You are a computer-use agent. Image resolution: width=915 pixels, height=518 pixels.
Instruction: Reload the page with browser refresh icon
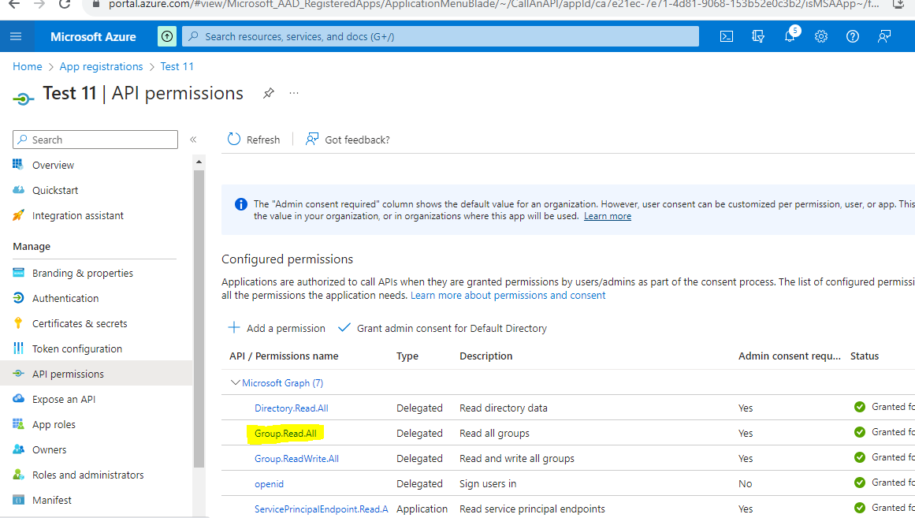65,4
